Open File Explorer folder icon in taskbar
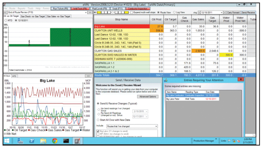Viewport: 262px width, 147px height. pos(43,141)
